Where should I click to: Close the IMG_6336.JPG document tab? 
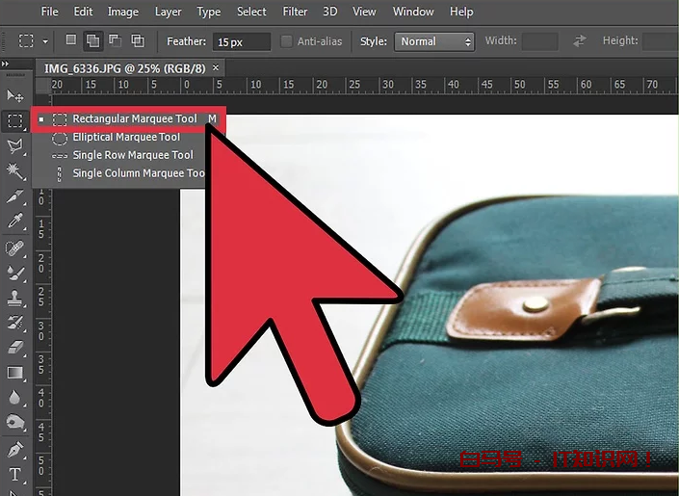pyautogui.click(x=216, y=67)
